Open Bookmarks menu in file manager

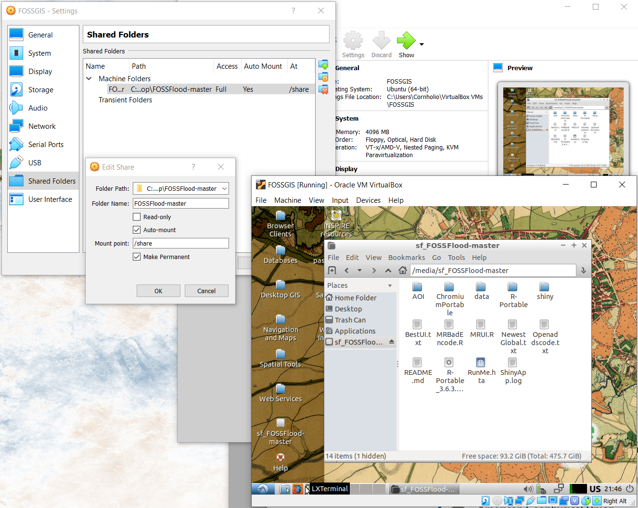407,258
